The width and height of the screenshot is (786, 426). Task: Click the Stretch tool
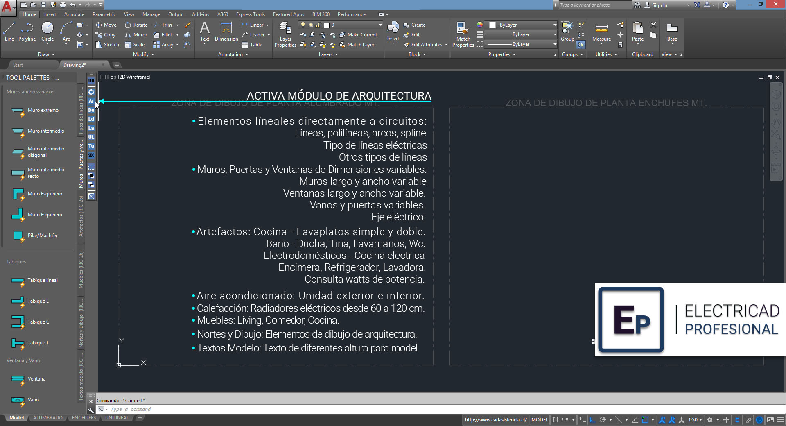pyautogui.click(x=107, y=45)
